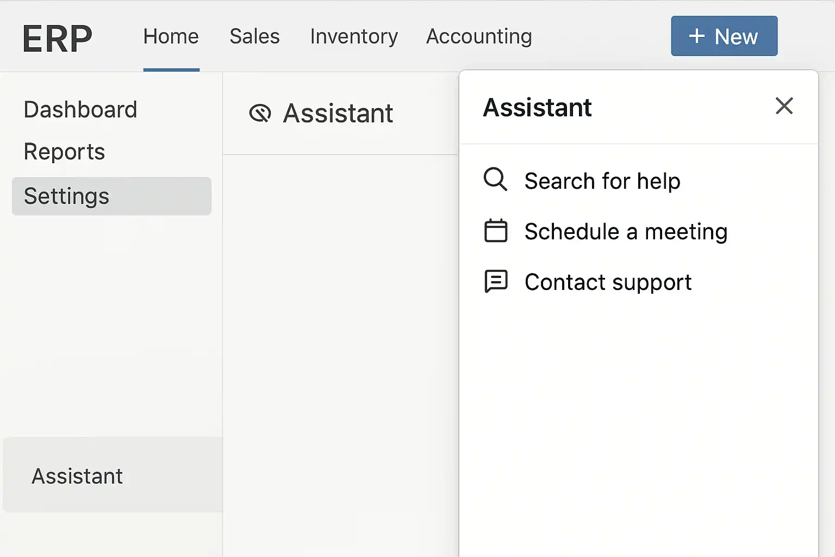Select Dashboard in the sidebar
The width and height of the screenshot is (835, 557).
[x=80, y=109]
